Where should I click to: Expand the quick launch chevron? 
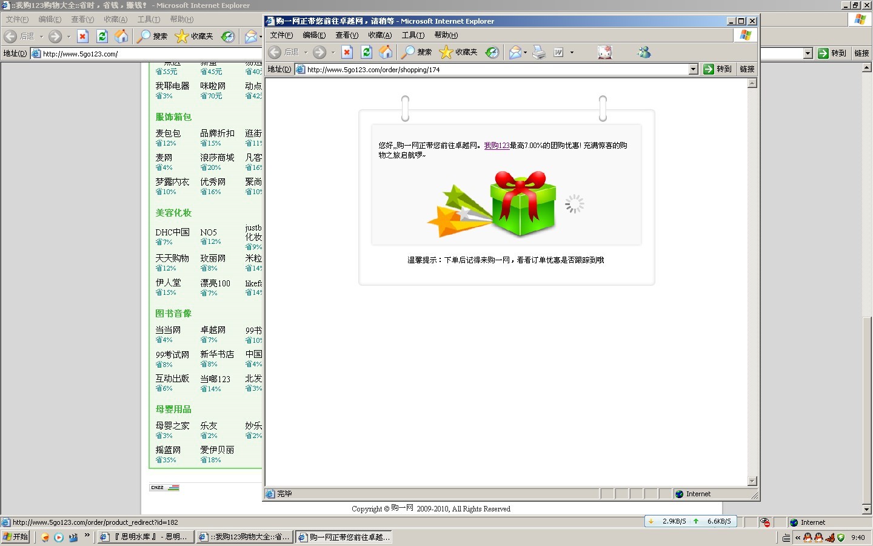pos(87,535)
